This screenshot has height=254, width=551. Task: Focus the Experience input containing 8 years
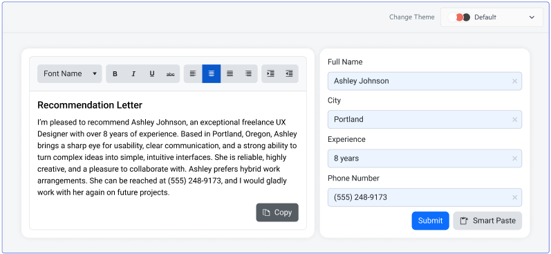click(x=425, y=158)
